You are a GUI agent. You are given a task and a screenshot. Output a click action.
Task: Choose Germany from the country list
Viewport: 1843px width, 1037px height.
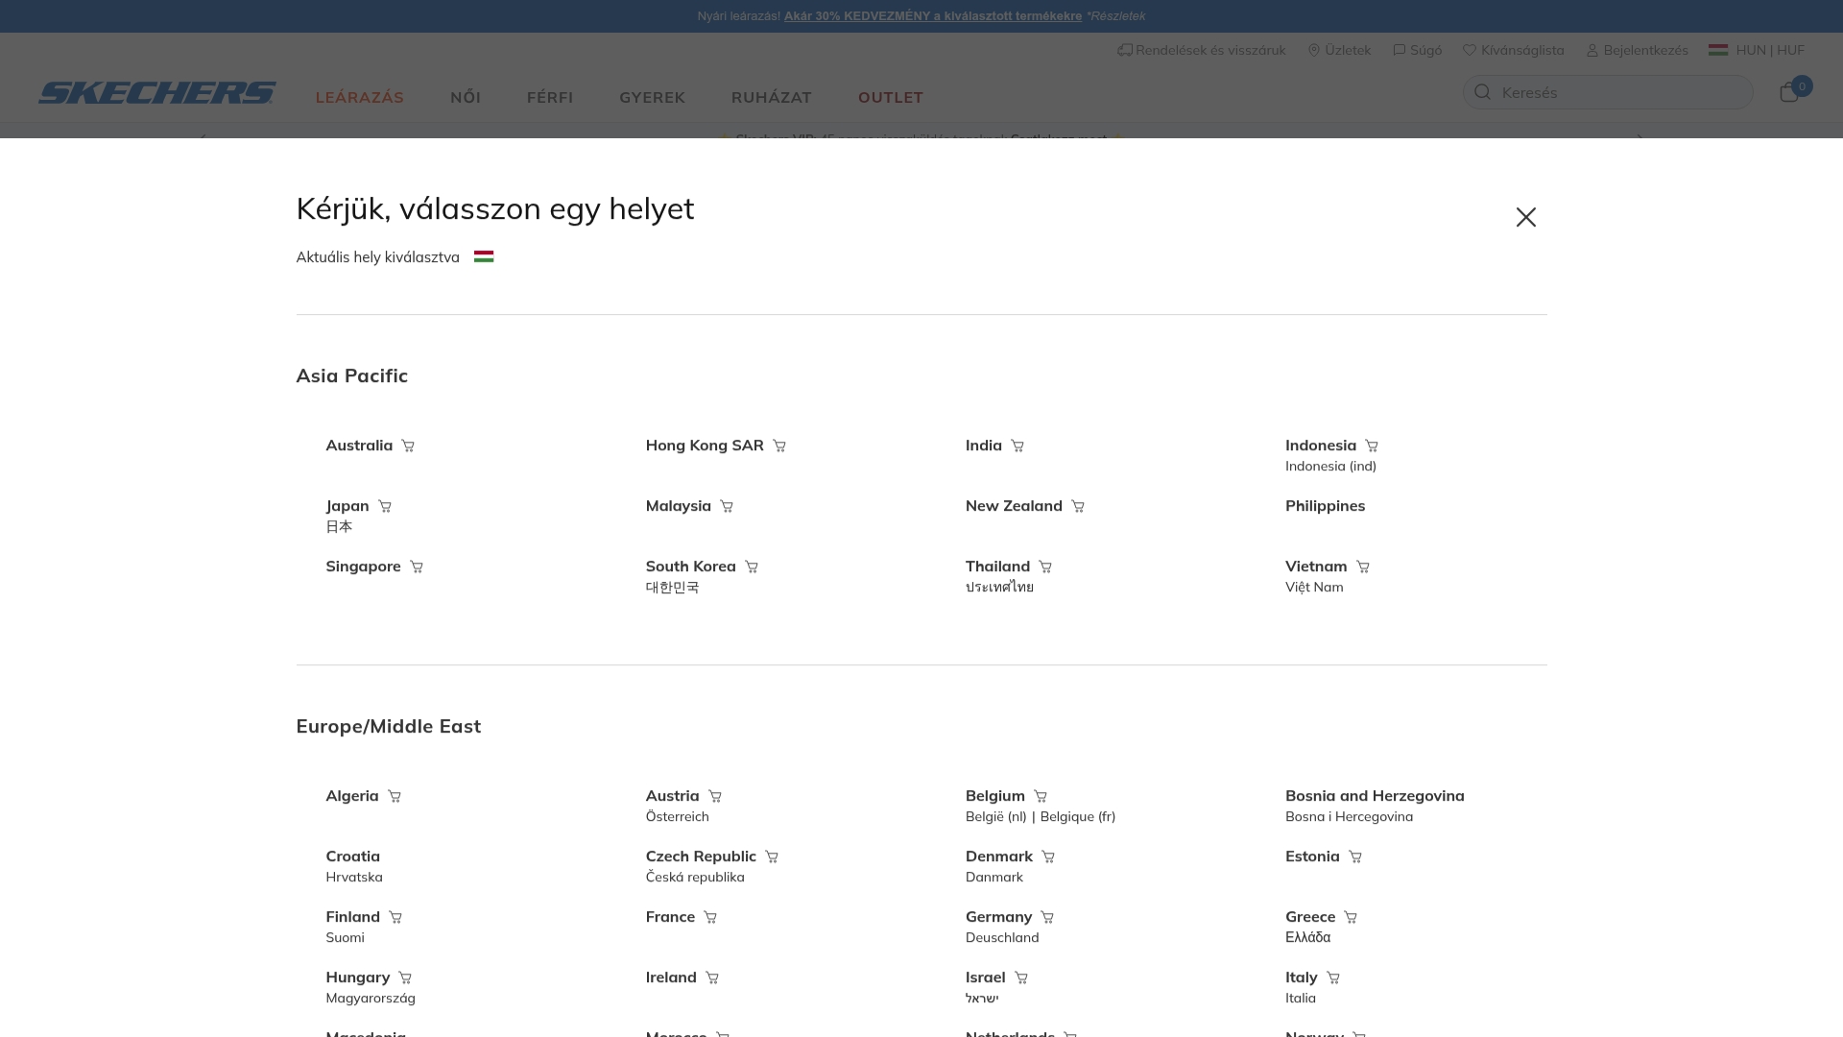(998, 917)
